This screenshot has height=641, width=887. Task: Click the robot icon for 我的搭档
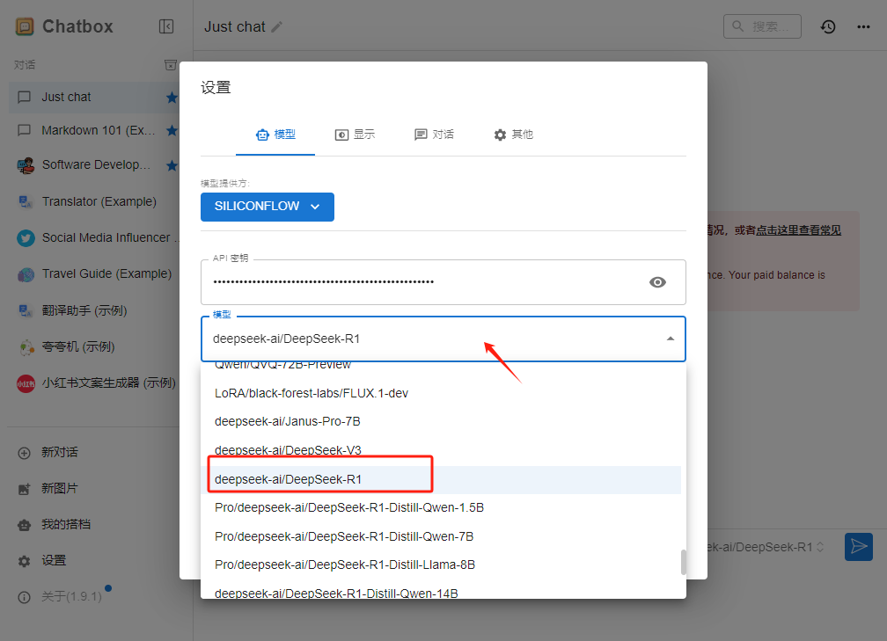[x=25, y=525]
